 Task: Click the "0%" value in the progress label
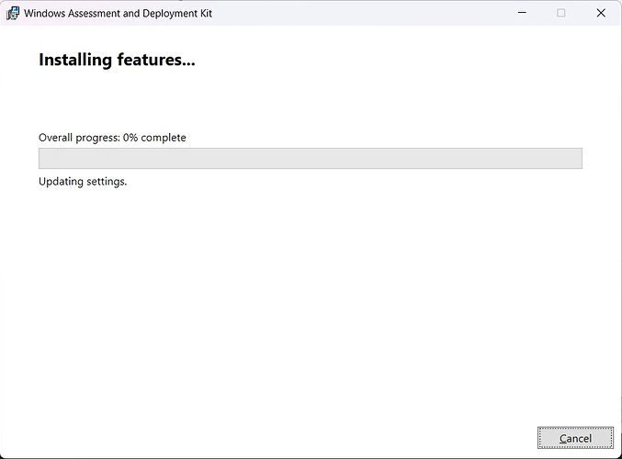point(130,138)
